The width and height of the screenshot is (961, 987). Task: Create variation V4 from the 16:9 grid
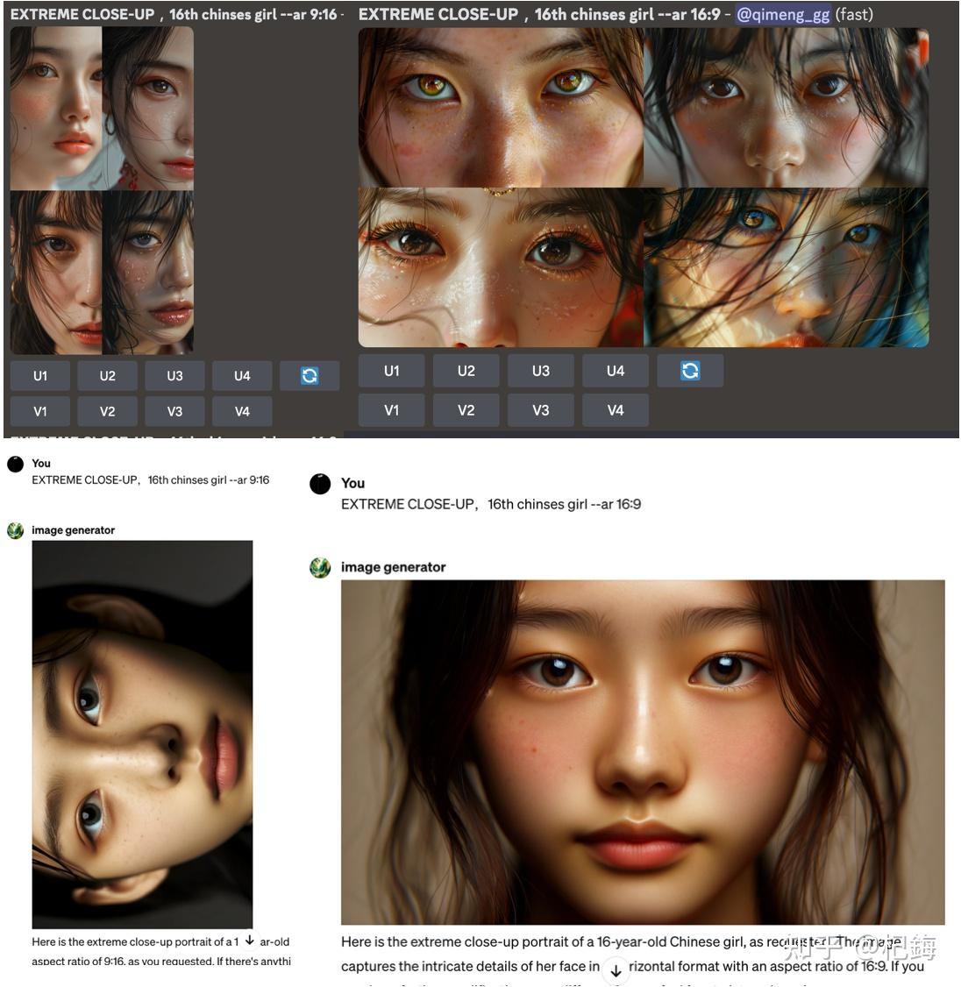coord(615,409)
